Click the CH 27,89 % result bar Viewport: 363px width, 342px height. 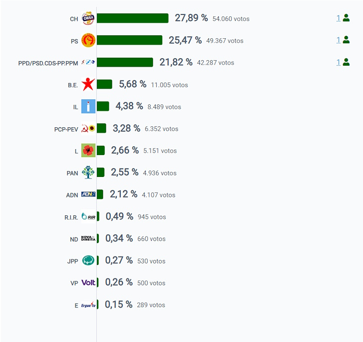133,18
